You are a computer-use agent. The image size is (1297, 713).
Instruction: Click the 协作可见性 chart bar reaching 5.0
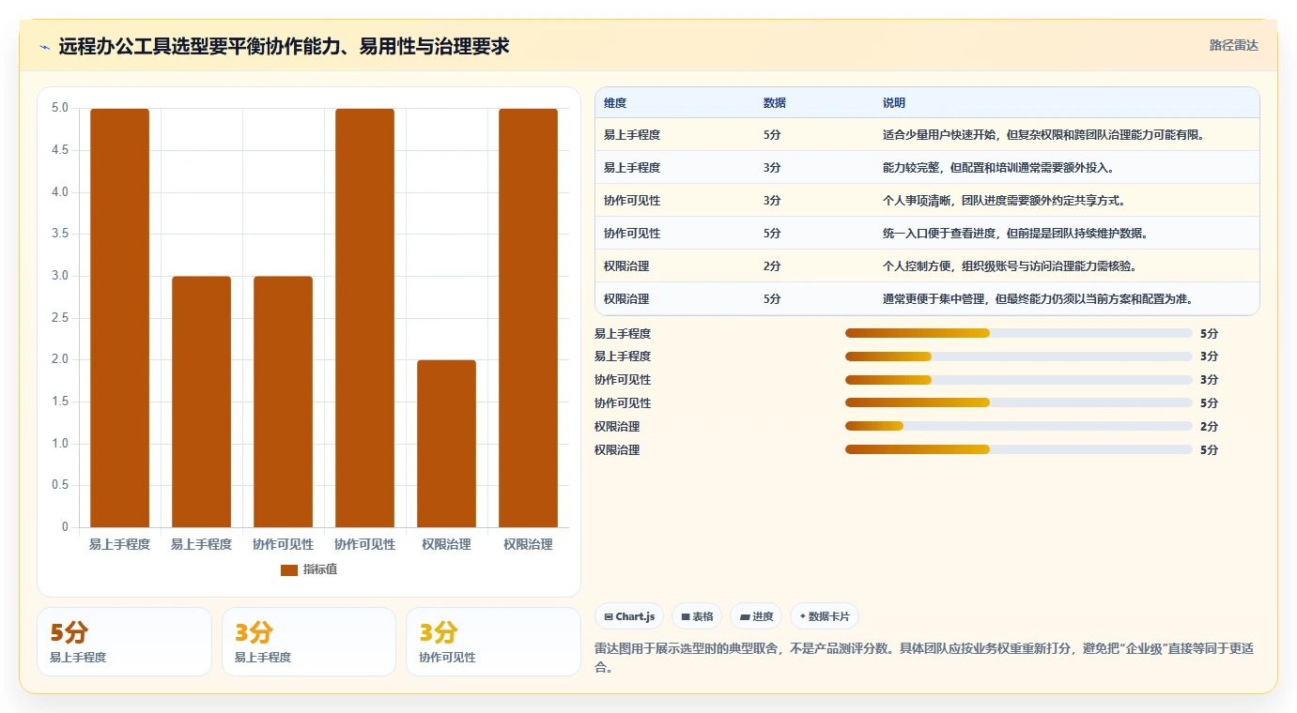coord(364,318)
